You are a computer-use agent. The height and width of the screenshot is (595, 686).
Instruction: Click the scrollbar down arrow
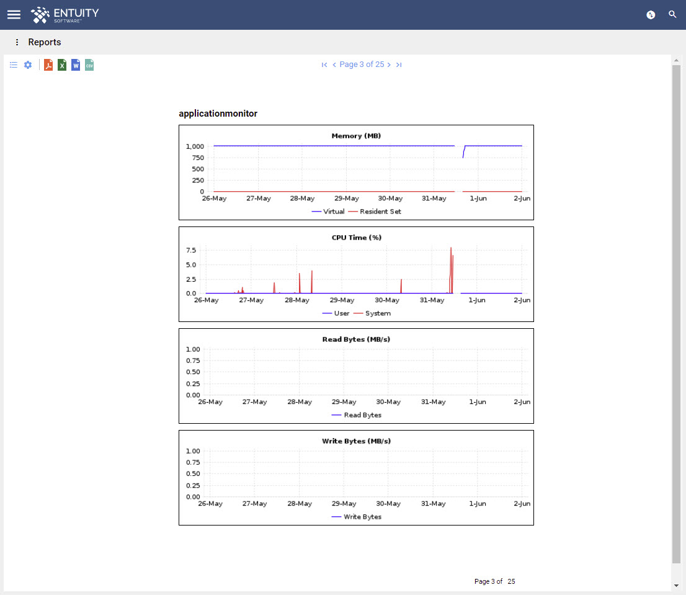click(x=676, y=585)
